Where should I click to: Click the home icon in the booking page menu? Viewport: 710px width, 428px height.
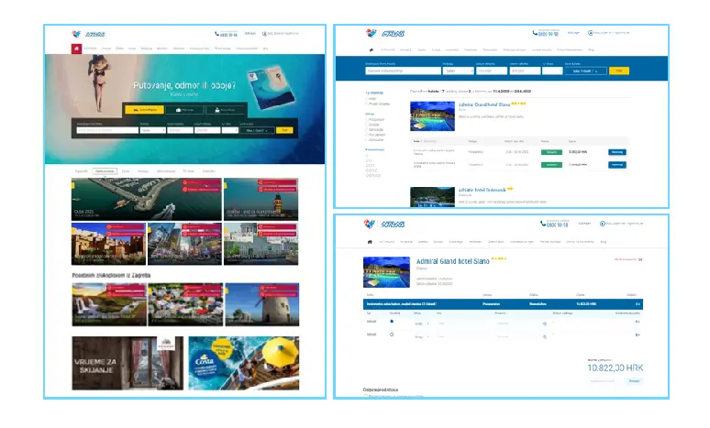pos(370,242)
